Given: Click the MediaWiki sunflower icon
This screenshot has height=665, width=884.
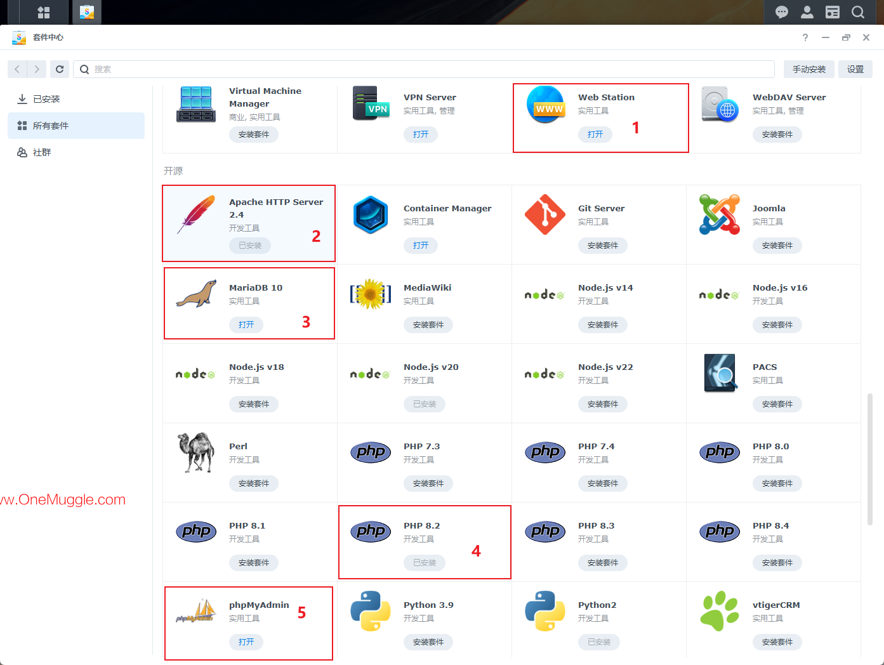Looking at the screenshot, I should coord(371,294).
